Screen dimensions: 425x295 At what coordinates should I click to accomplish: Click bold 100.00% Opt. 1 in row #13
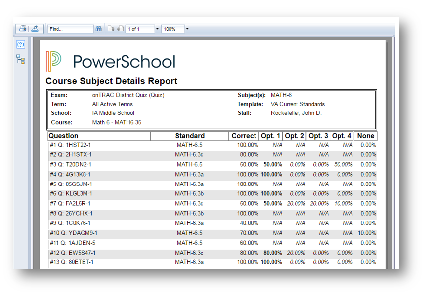click(x=271, y=262)
